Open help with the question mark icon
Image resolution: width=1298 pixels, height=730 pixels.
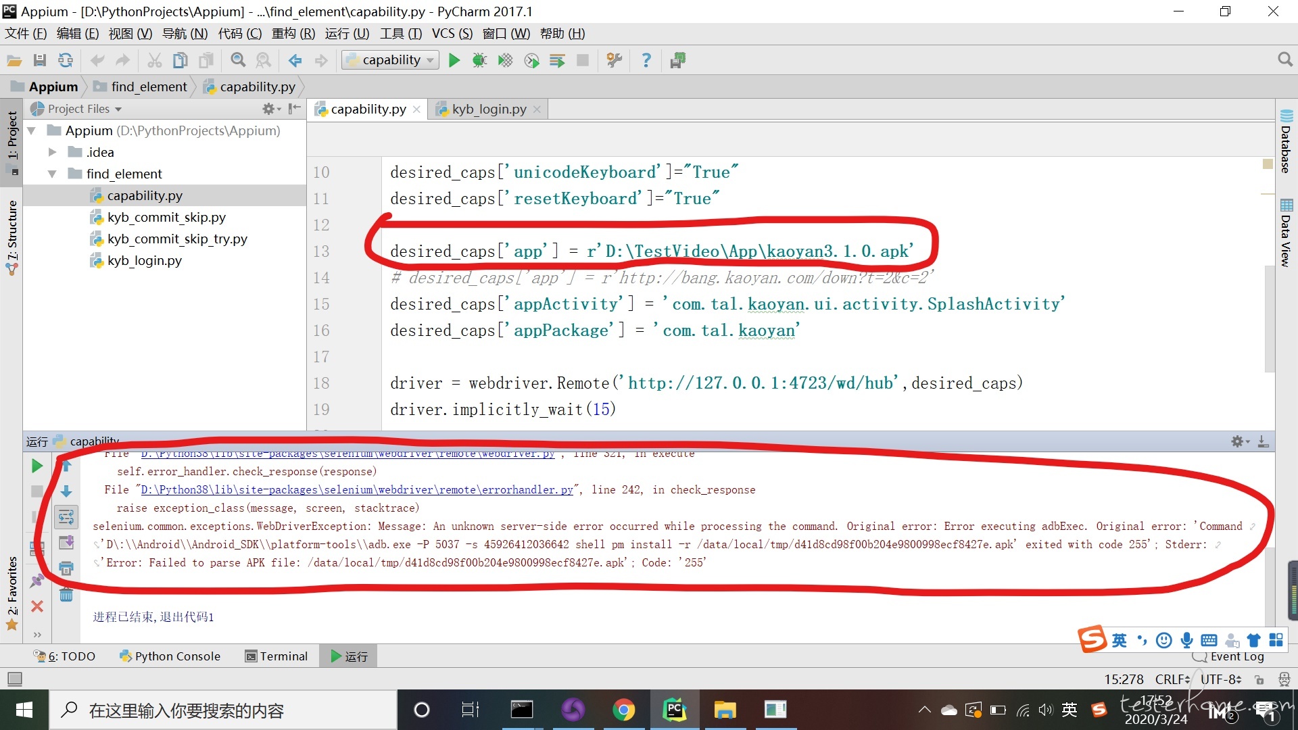click(646, 61)
